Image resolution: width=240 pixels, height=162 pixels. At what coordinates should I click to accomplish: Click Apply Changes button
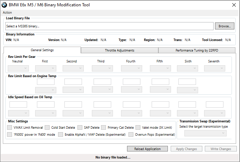187,149
